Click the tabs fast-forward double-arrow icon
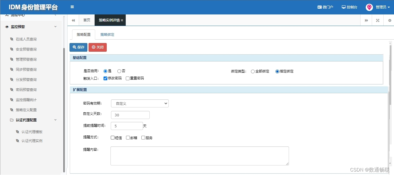The width and height of the screenshot is (394, 175). [x=366, y=21]
